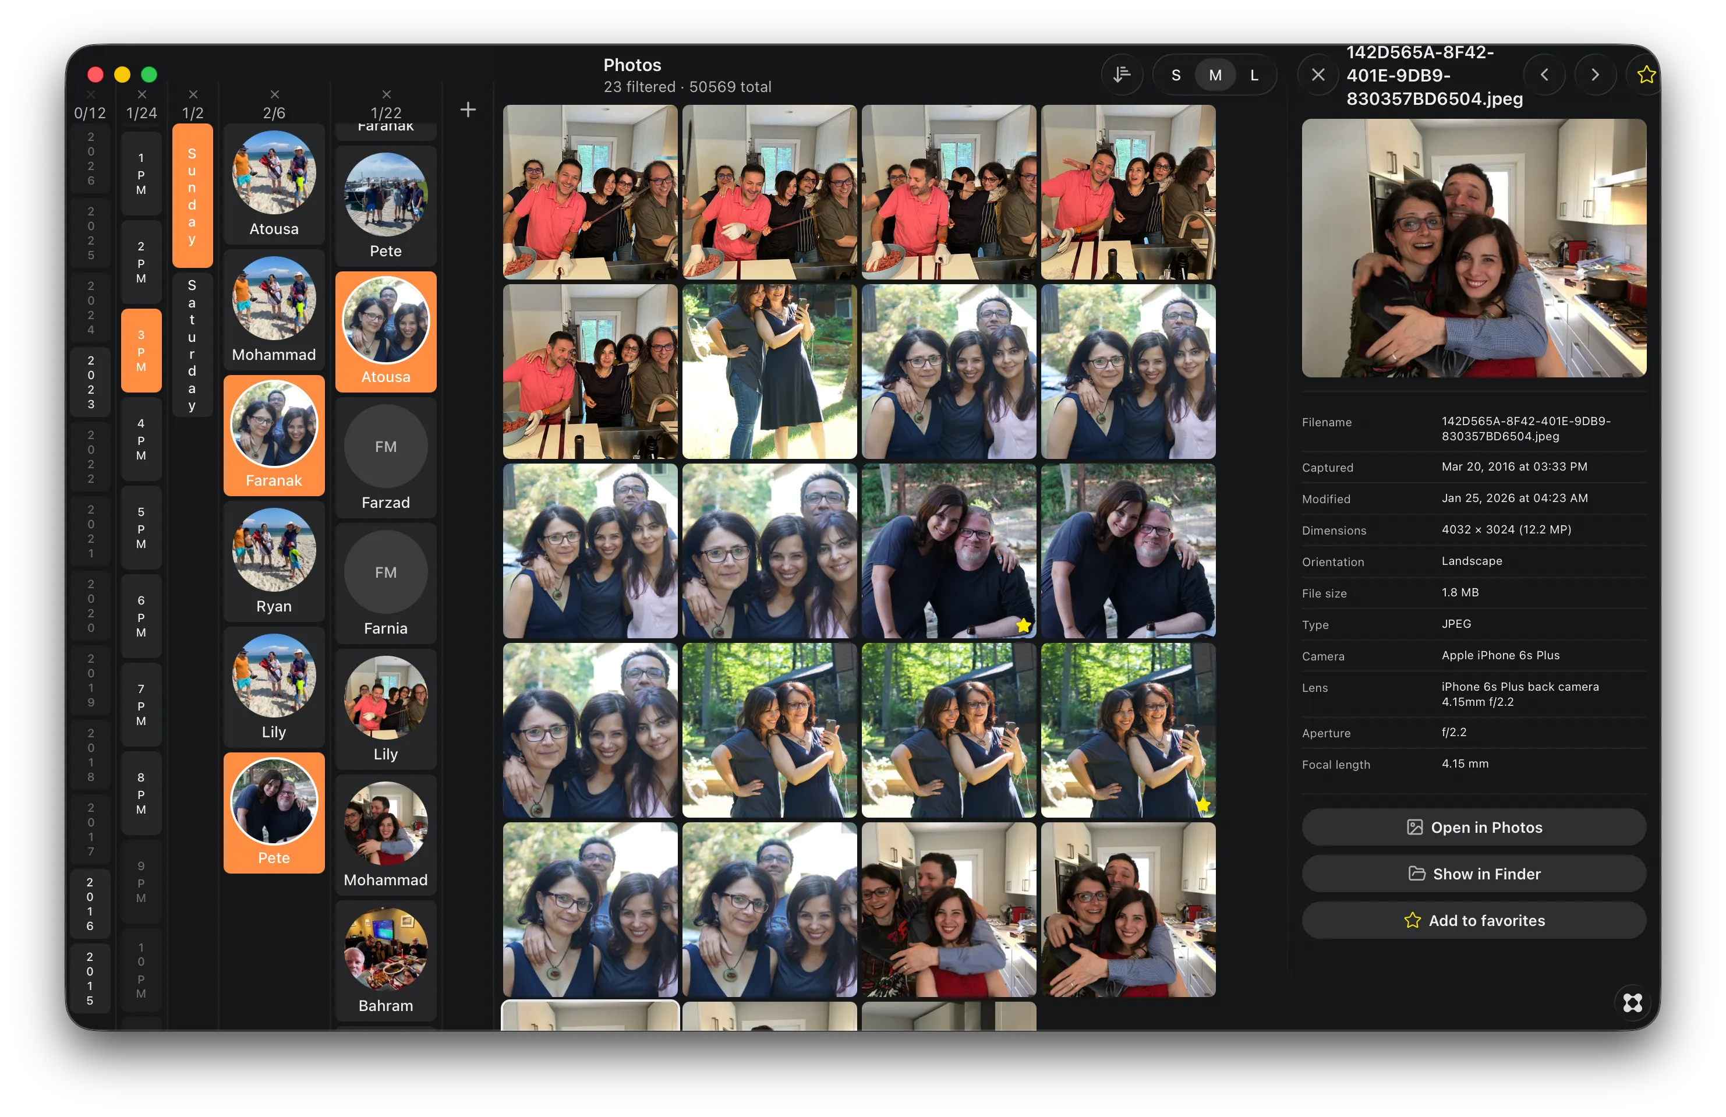Toggle the 2026 year filter

(x=91, y=159)
